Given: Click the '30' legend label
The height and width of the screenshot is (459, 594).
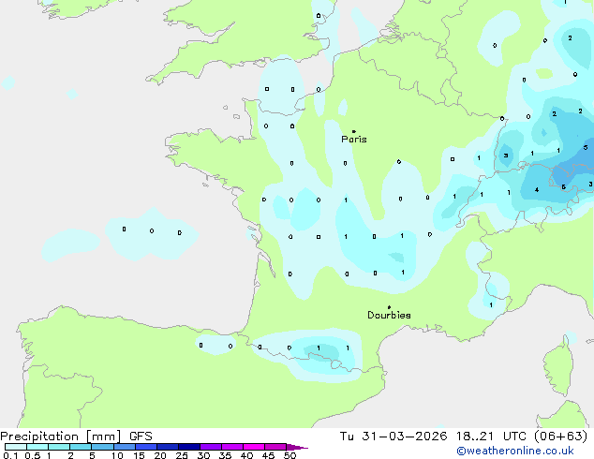Looking at the screenshot, I should click(x=203, y=455).
